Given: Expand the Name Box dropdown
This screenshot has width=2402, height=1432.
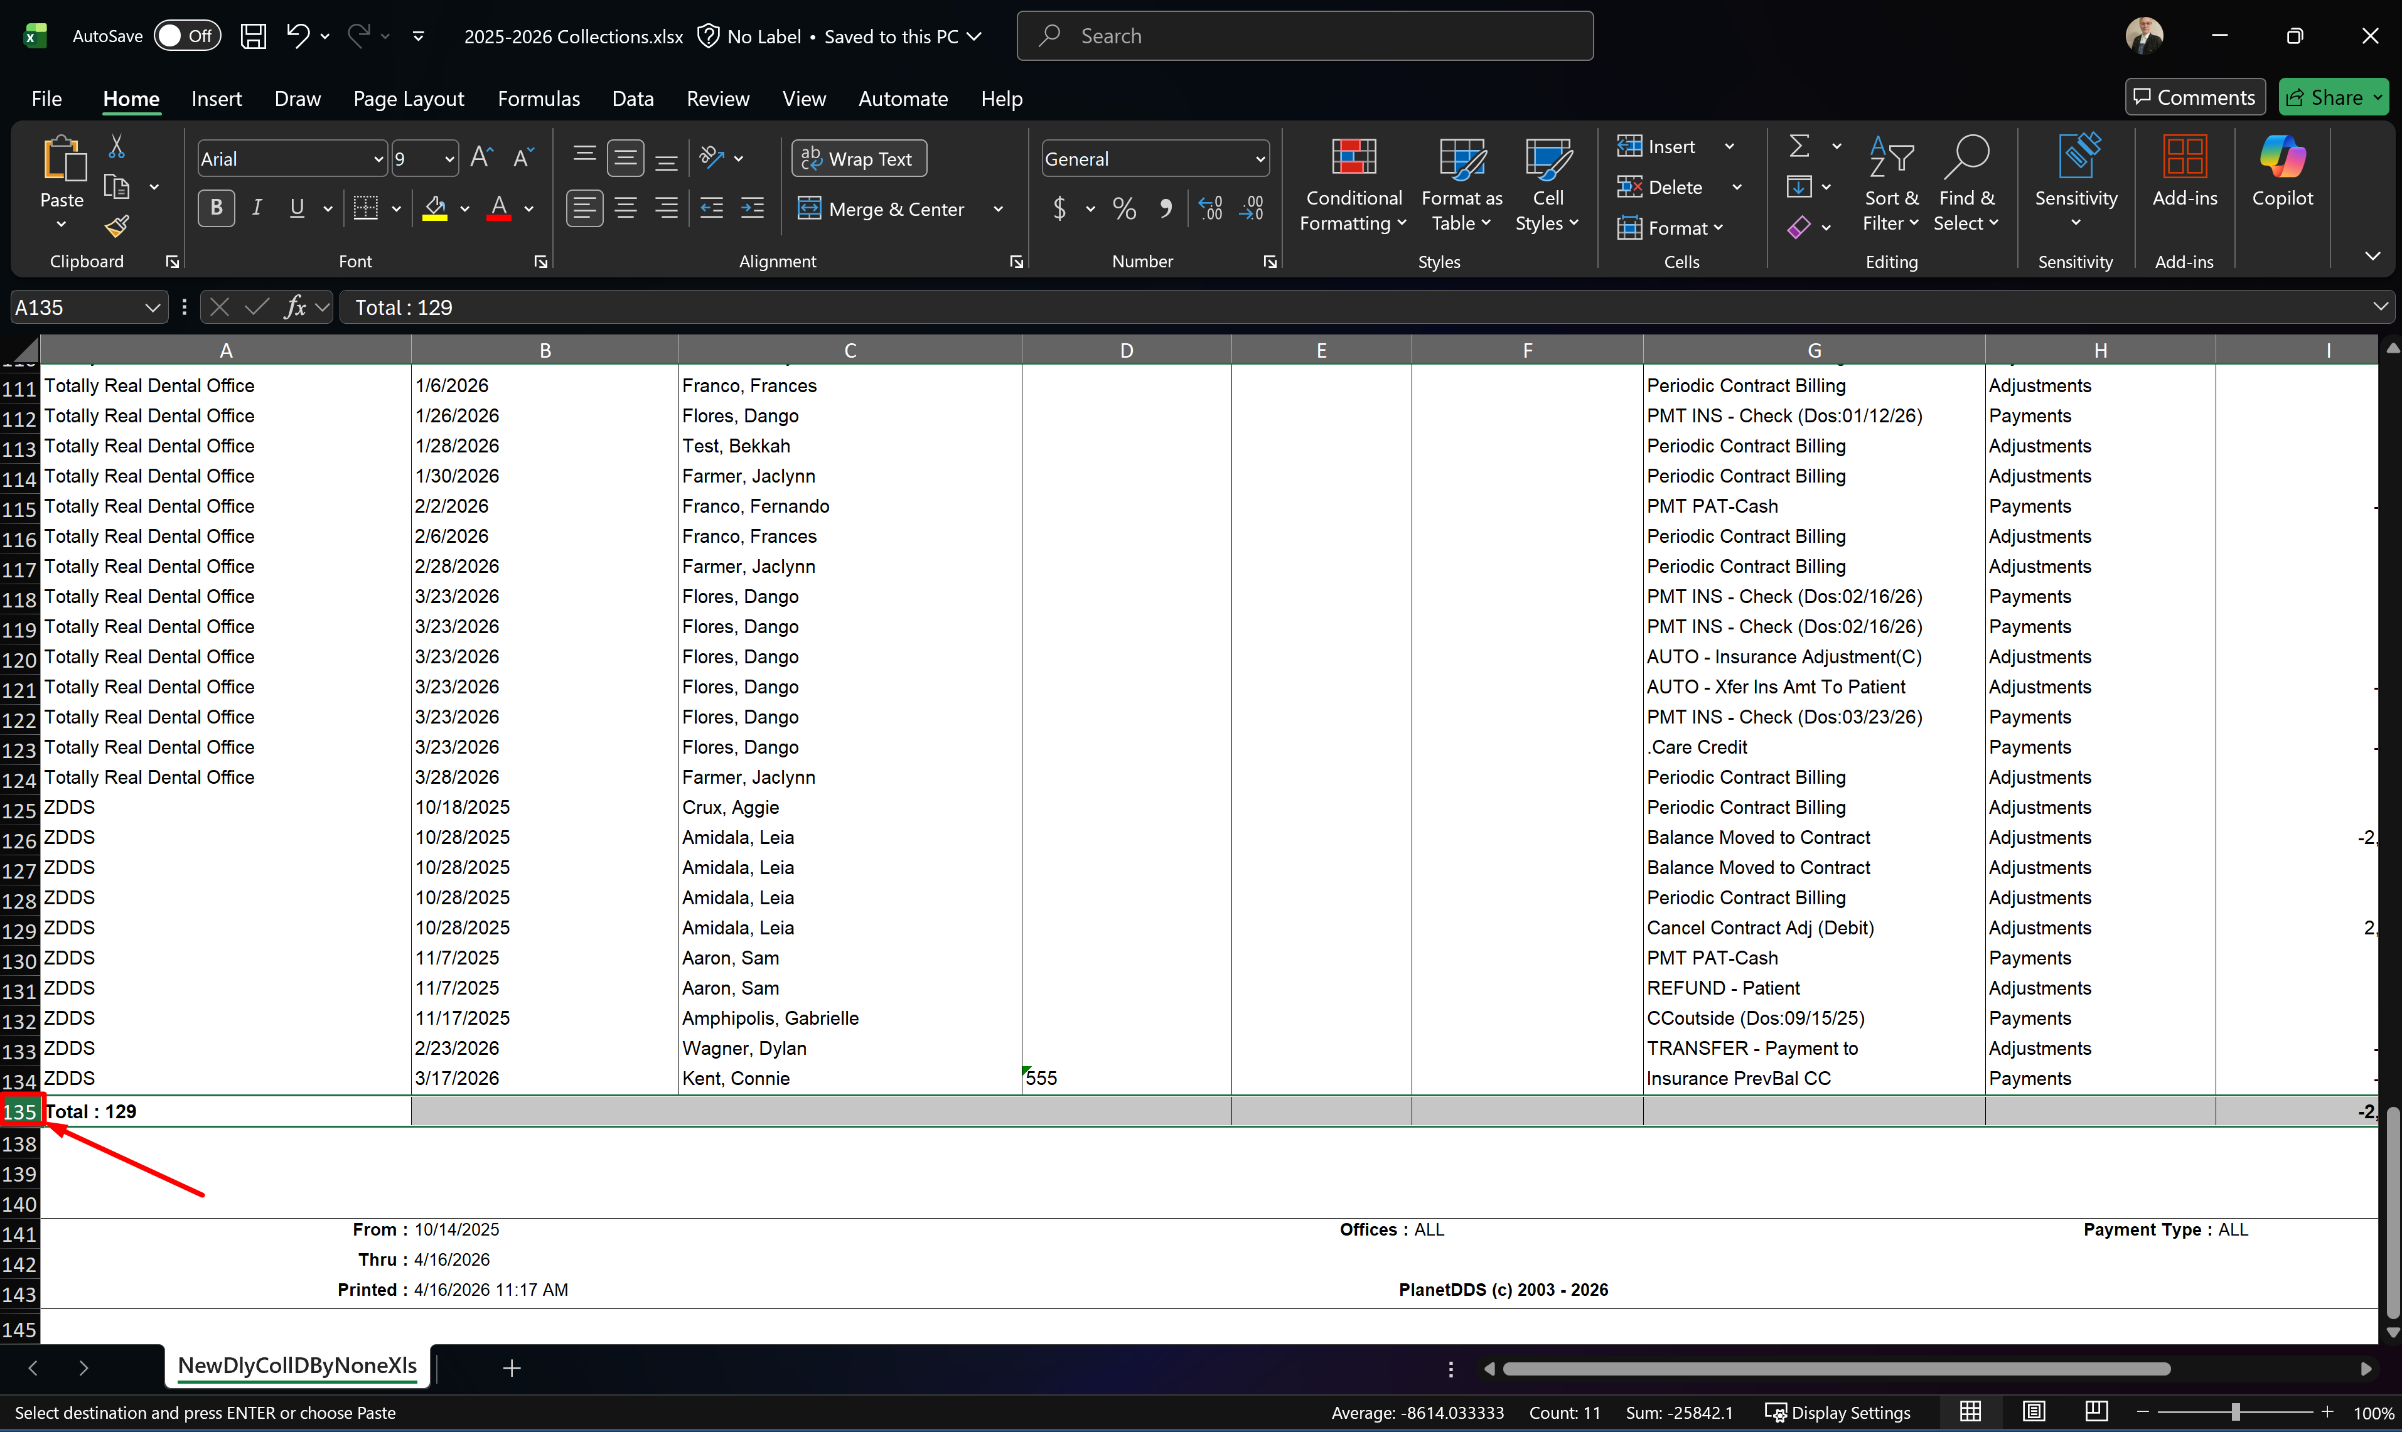Looking at the screenshot, I should 151,308.
